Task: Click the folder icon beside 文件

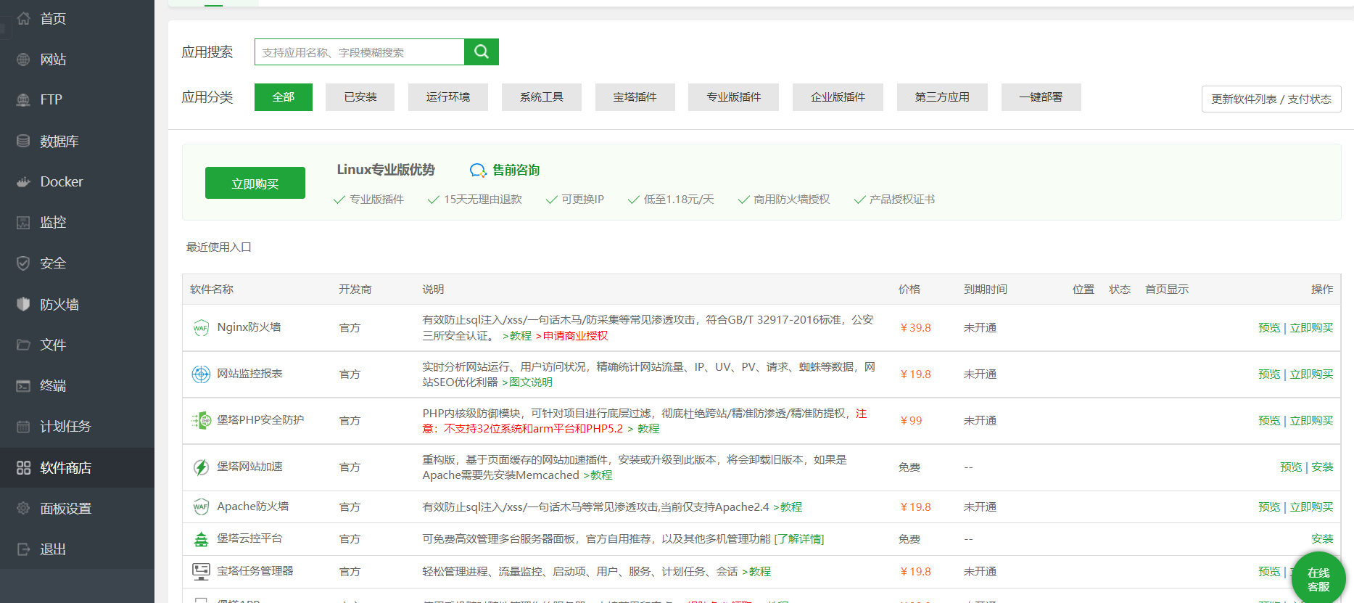Action: (x=23, y=345)
